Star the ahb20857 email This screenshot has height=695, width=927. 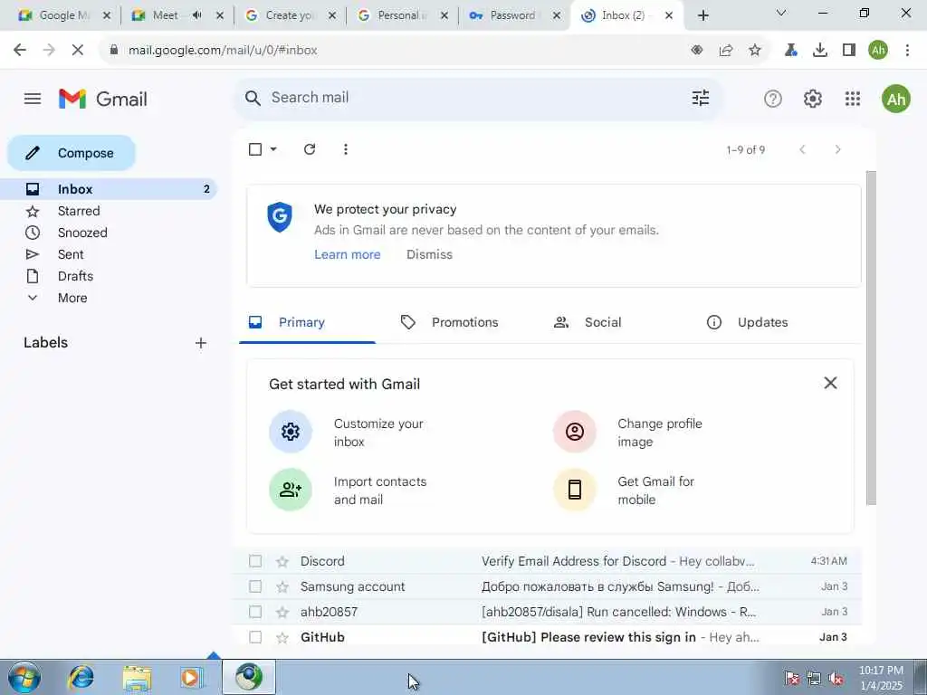point(282,613)
